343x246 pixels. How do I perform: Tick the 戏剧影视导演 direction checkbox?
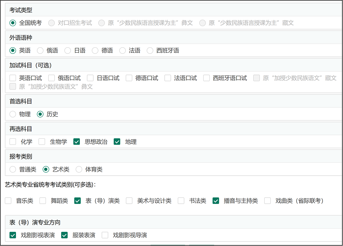(x=105, y=235)
